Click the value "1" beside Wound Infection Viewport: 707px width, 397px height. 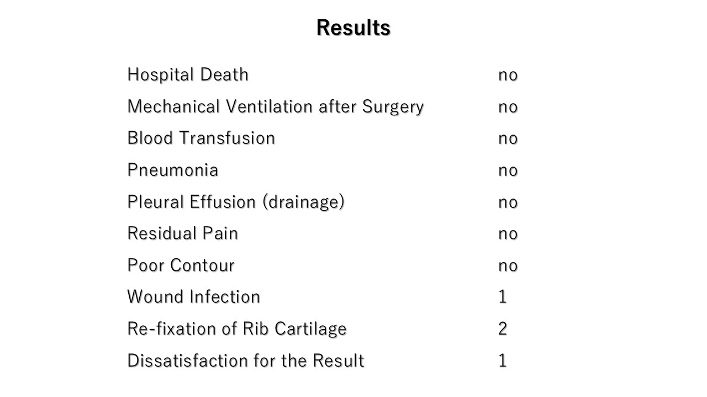[x=503, y=297]
